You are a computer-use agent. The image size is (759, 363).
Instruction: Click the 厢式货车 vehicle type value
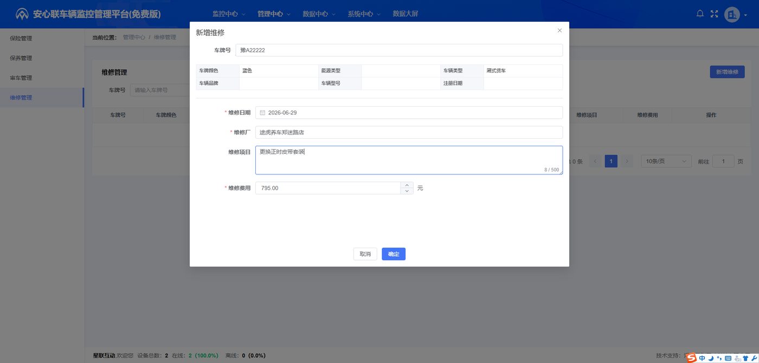[x=496, y=70]
